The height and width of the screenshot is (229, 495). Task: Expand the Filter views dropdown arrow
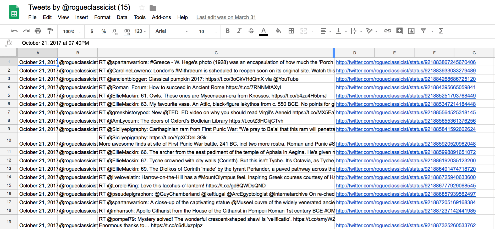(432, 32)
